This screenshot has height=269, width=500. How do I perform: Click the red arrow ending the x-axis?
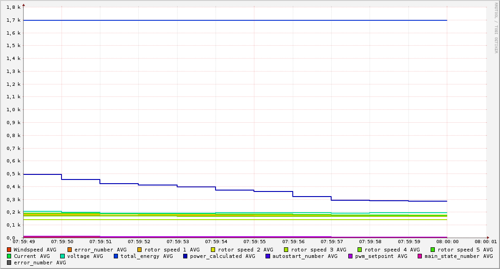pos(488,238)
